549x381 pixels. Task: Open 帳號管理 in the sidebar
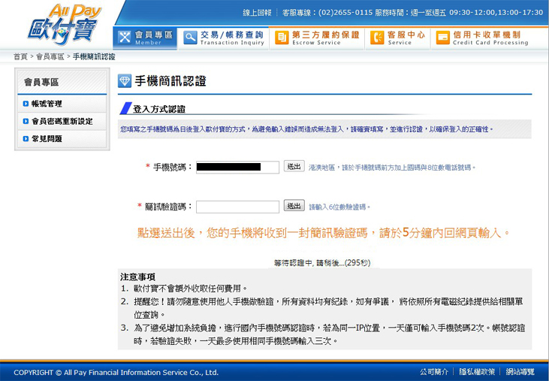pyautogui.click(x=47, y=104)
